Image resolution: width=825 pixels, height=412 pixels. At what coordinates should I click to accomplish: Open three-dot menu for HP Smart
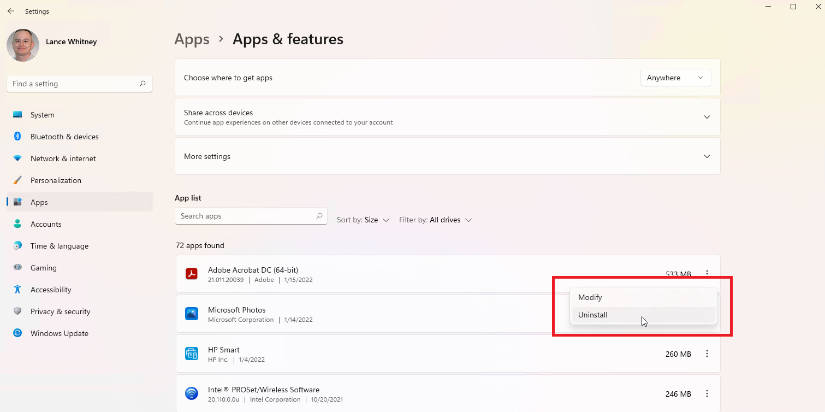click(707, 354)
